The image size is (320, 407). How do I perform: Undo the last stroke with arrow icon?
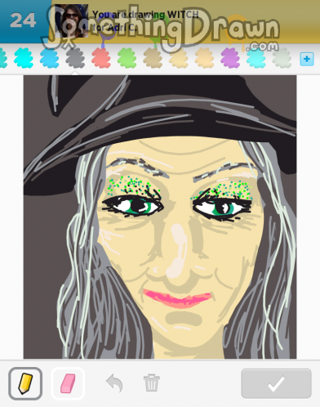click(x=114, y=383)
